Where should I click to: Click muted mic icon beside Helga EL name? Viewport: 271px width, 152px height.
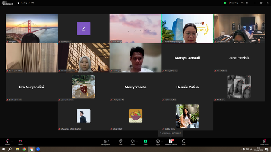8,41
